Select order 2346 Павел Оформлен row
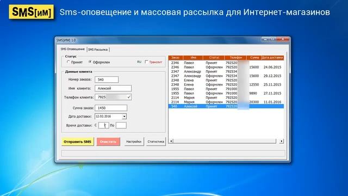Screen dimensions: 348x196 click(226, 67)
